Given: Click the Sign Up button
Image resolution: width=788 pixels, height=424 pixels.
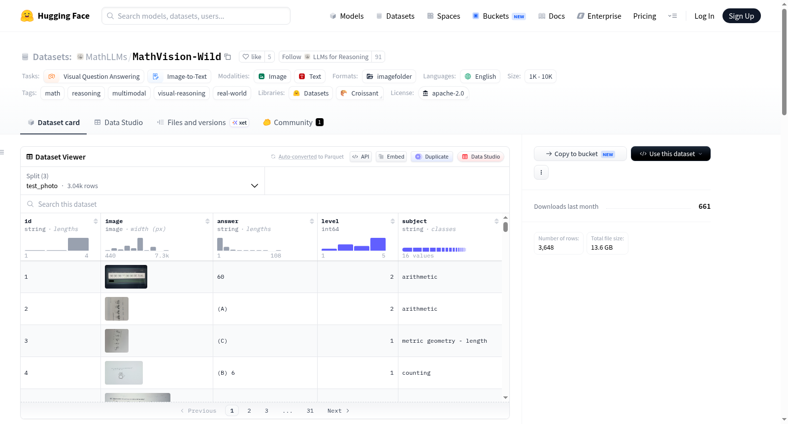Looking at the screenshot, I should (741, 16).
